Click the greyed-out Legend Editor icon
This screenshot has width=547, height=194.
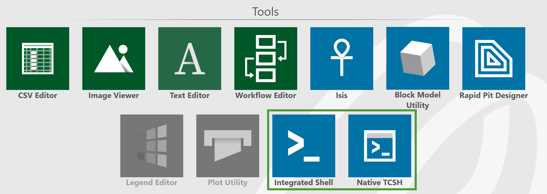point(152,146)
